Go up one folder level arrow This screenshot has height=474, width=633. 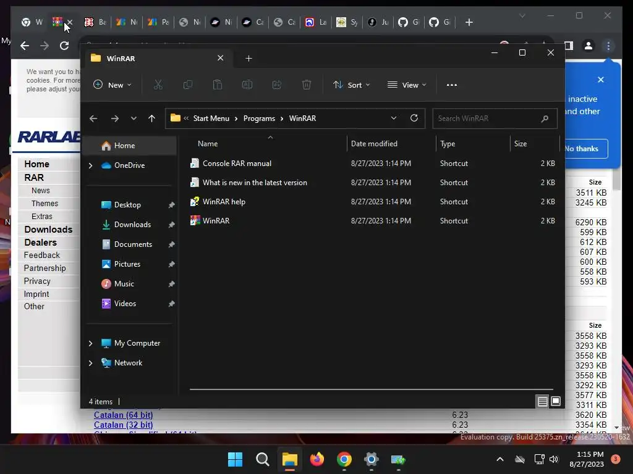(x=152, y=118)
